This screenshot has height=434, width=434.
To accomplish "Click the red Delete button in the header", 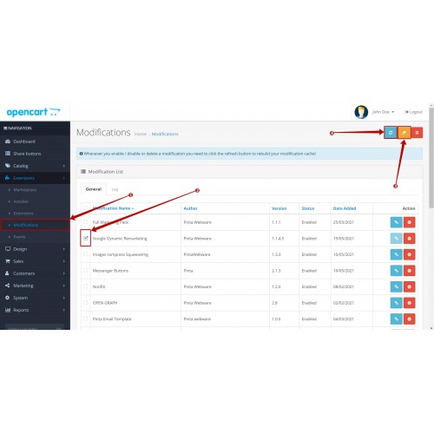I will pos(417,133).
